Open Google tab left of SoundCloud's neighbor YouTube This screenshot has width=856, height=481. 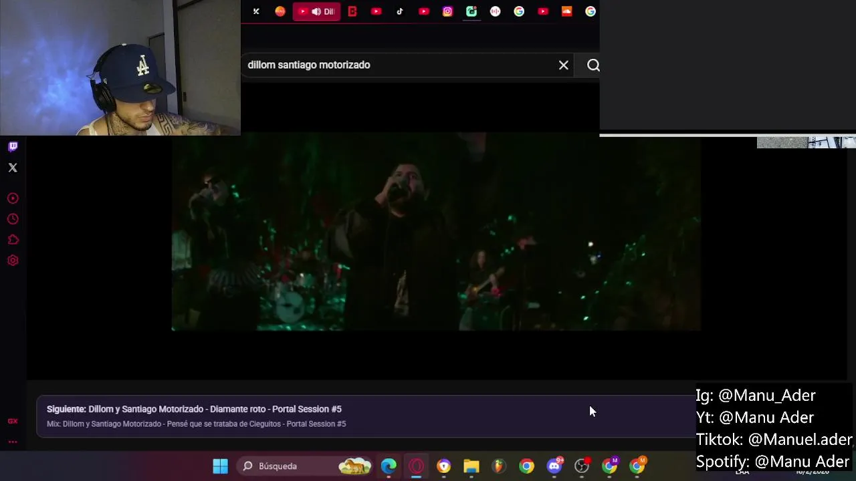coord(519,11)
